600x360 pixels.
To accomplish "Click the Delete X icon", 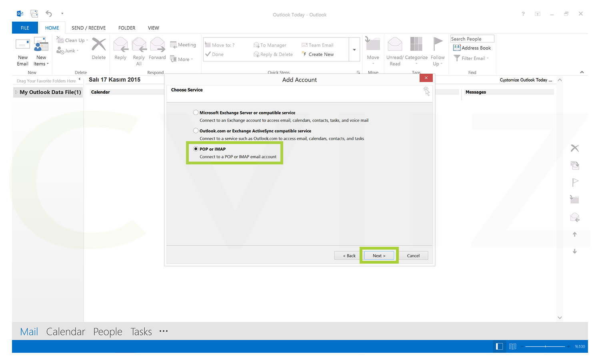I will (x=99, y=44).
